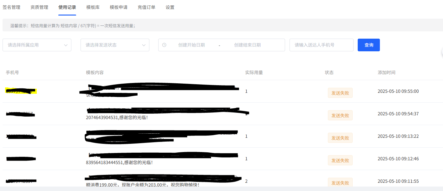443x191 pixels.
Task: Click the 实际用量 column header
Action: click(x=254, y=73)
